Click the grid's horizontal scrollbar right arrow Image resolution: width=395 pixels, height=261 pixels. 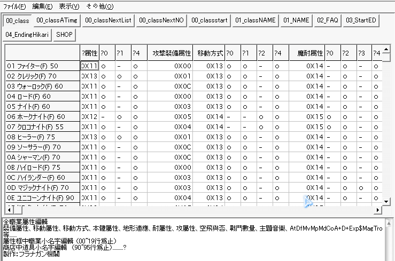point(378,210)
